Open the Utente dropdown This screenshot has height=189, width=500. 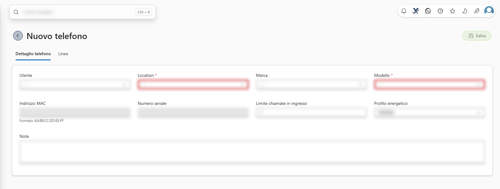(75, 84)
